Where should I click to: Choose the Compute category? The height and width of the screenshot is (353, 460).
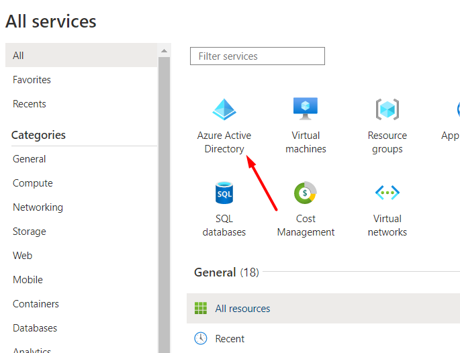(32, 183)
